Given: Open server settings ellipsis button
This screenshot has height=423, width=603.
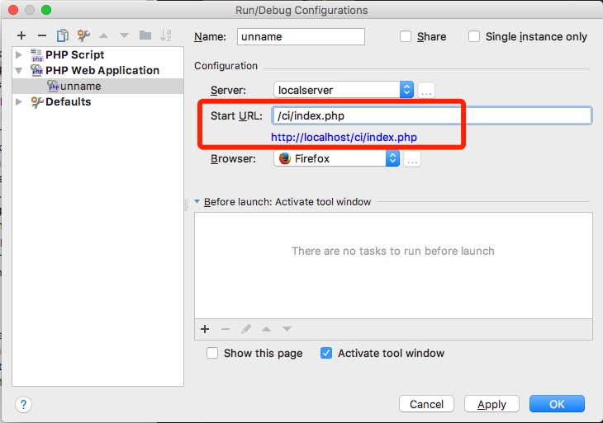Looking at the screenshot, I should pyautogui.click(x=426, y=90).
